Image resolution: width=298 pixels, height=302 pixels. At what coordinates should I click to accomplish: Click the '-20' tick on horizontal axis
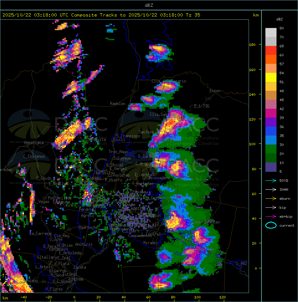pyautogui.click(x=49, y=297)
